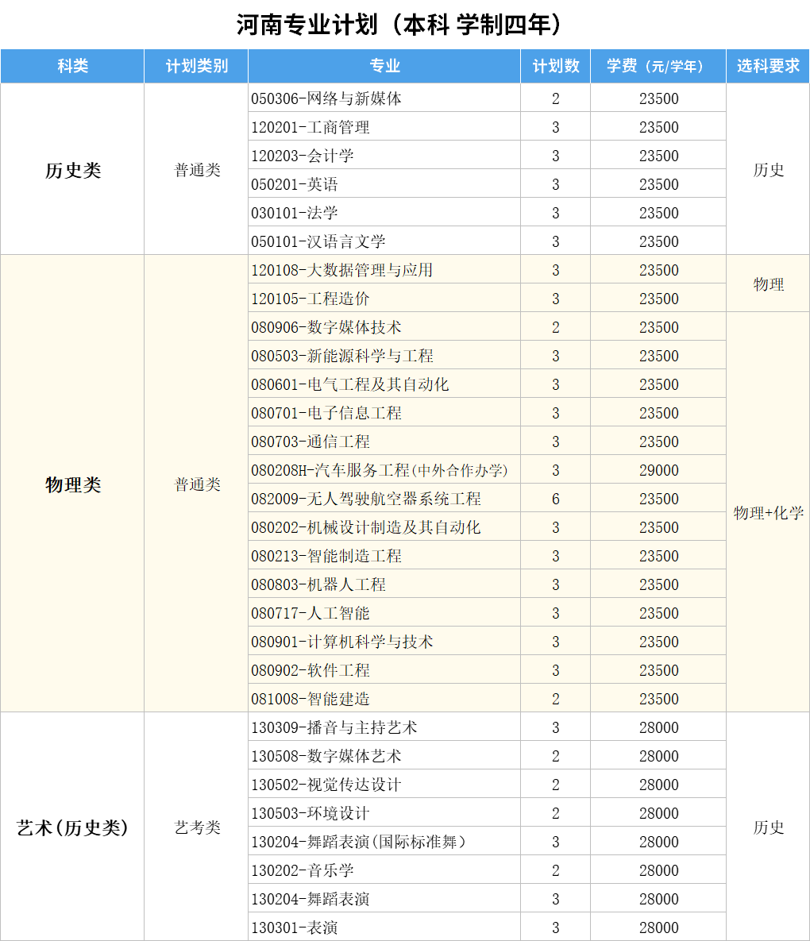
Task: Click the 物理类 category cell
Action: (x=72, y=484)
